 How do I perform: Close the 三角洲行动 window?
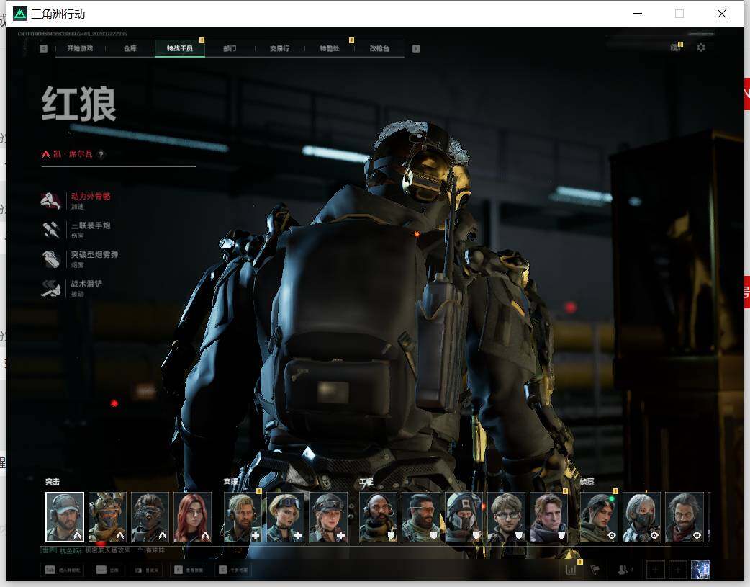[x=722, y=14]
